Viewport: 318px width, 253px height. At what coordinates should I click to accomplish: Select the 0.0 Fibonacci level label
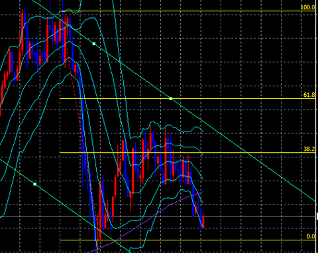[x=311, y=236]
